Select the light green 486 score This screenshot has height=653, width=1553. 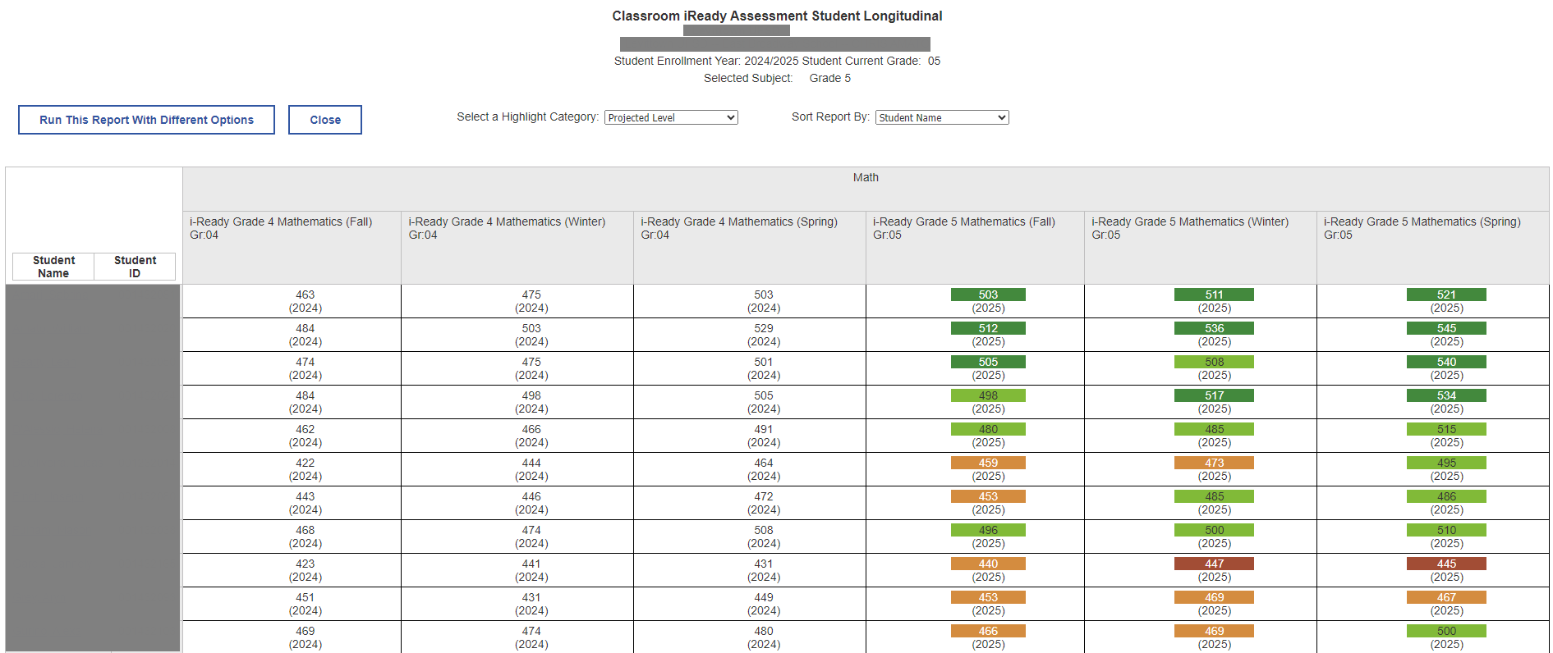click(x=1446, y=496)
